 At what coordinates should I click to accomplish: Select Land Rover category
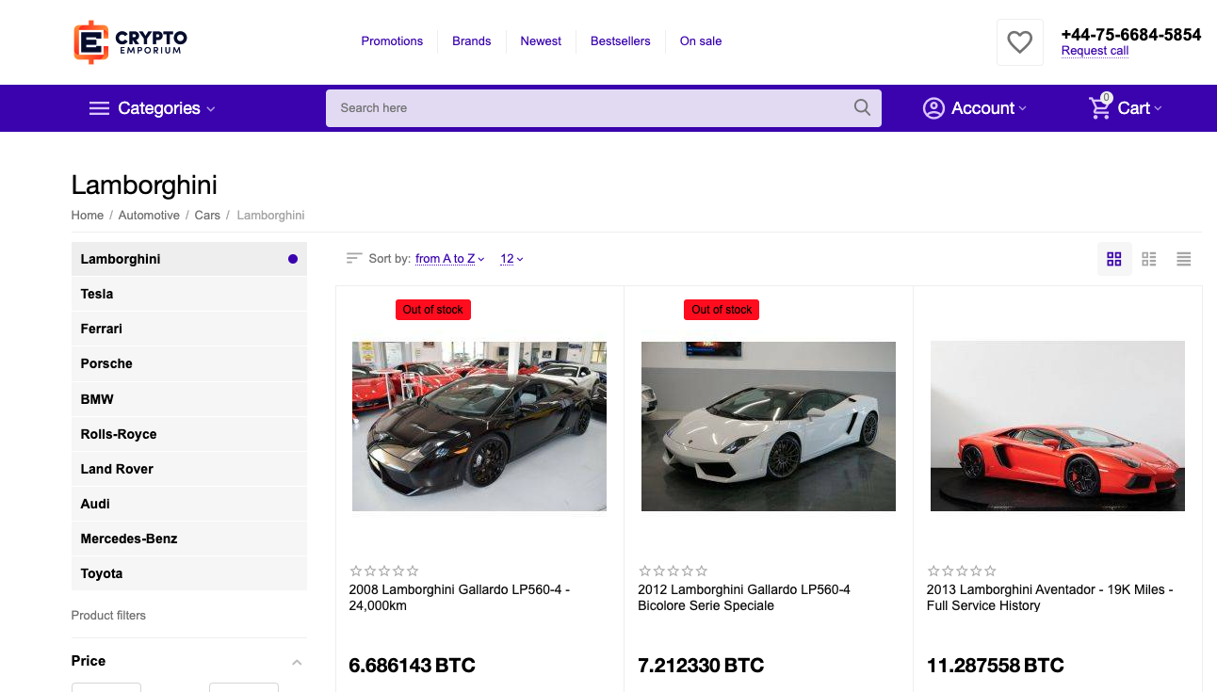[189, 469]
